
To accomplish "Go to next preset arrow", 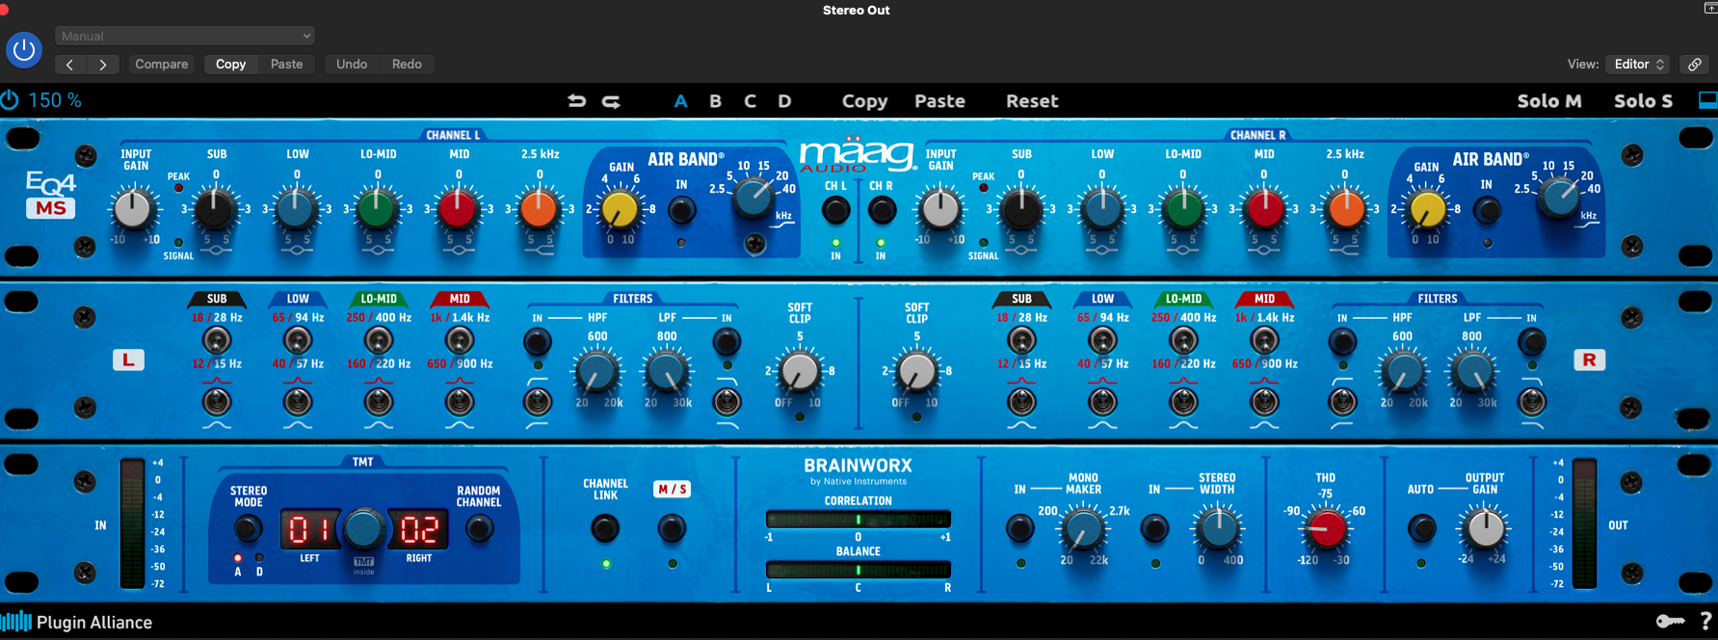I will (103, 65).
